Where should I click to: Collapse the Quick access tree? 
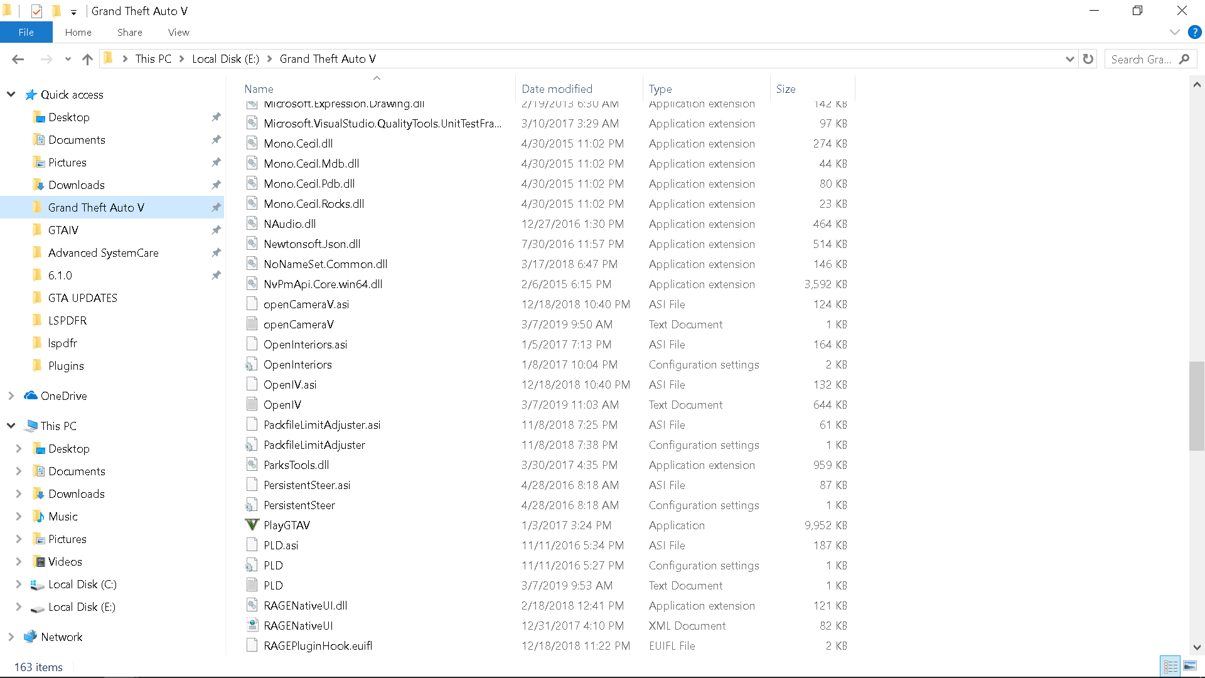pyautogui.click(x=11, y=94)
